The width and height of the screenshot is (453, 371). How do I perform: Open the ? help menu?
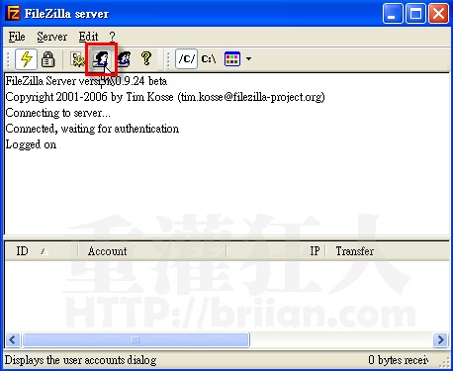point(112,37)
